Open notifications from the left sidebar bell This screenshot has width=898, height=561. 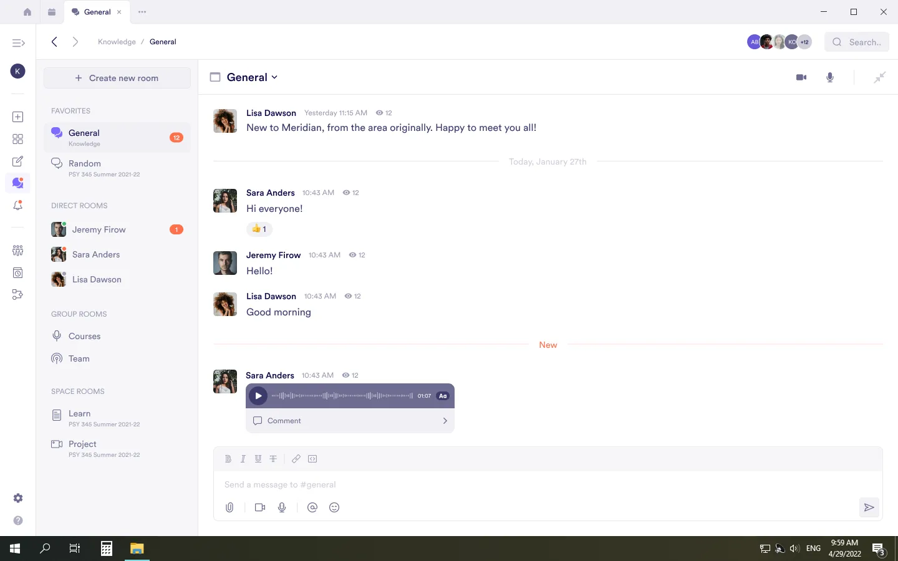[17, 206]
